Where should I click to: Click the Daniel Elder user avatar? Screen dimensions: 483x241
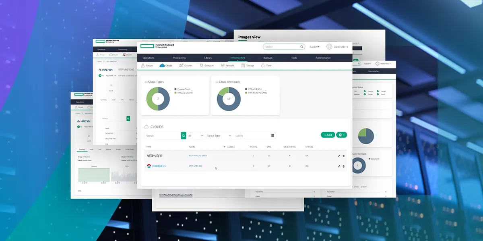pos(329,47)
